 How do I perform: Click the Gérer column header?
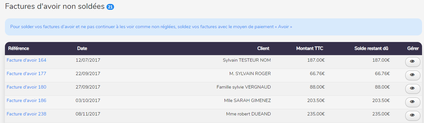413,48
